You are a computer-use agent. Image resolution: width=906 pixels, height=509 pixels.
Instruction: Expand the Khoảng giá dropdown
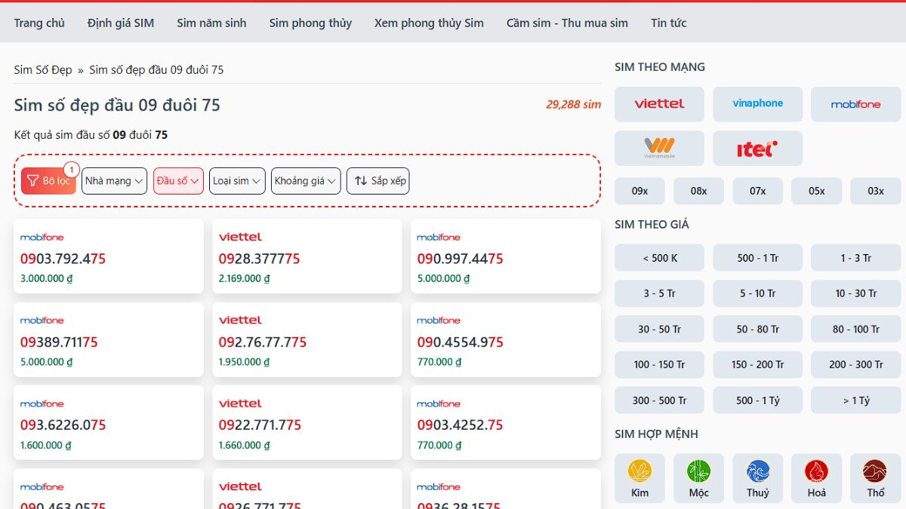point(306,181)
